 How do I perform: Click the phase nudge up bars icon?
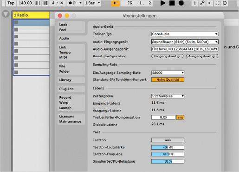[x=45, y=3]
